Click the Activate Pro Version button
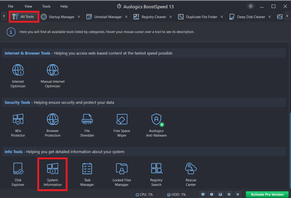 tap(266, 194)
